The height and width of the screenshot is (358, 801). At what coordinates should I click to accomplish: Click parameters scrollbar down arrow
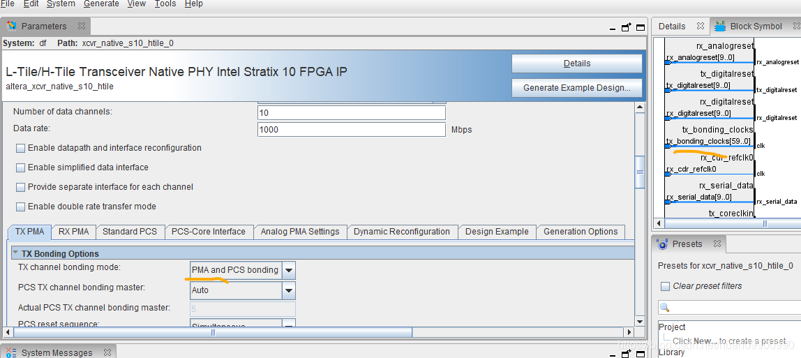coord(639,322)
